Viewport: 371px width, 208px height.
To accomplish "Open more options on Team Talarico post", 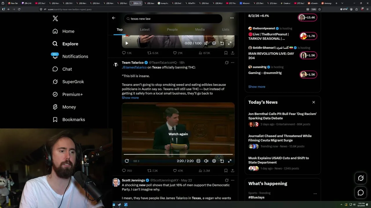I will [232, 63].
